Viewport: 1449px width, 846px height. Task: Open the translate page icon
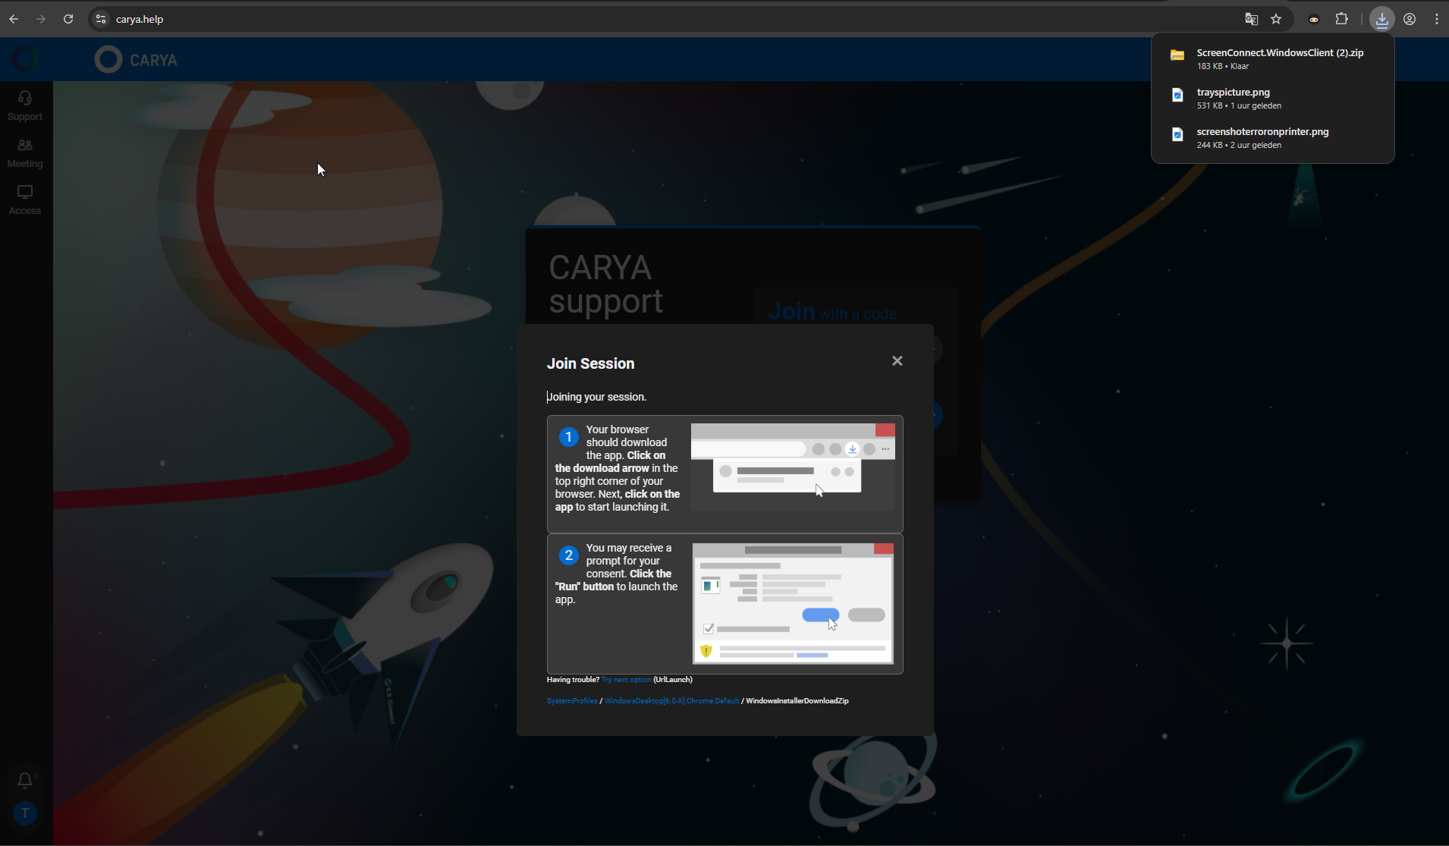[1252, 19]
